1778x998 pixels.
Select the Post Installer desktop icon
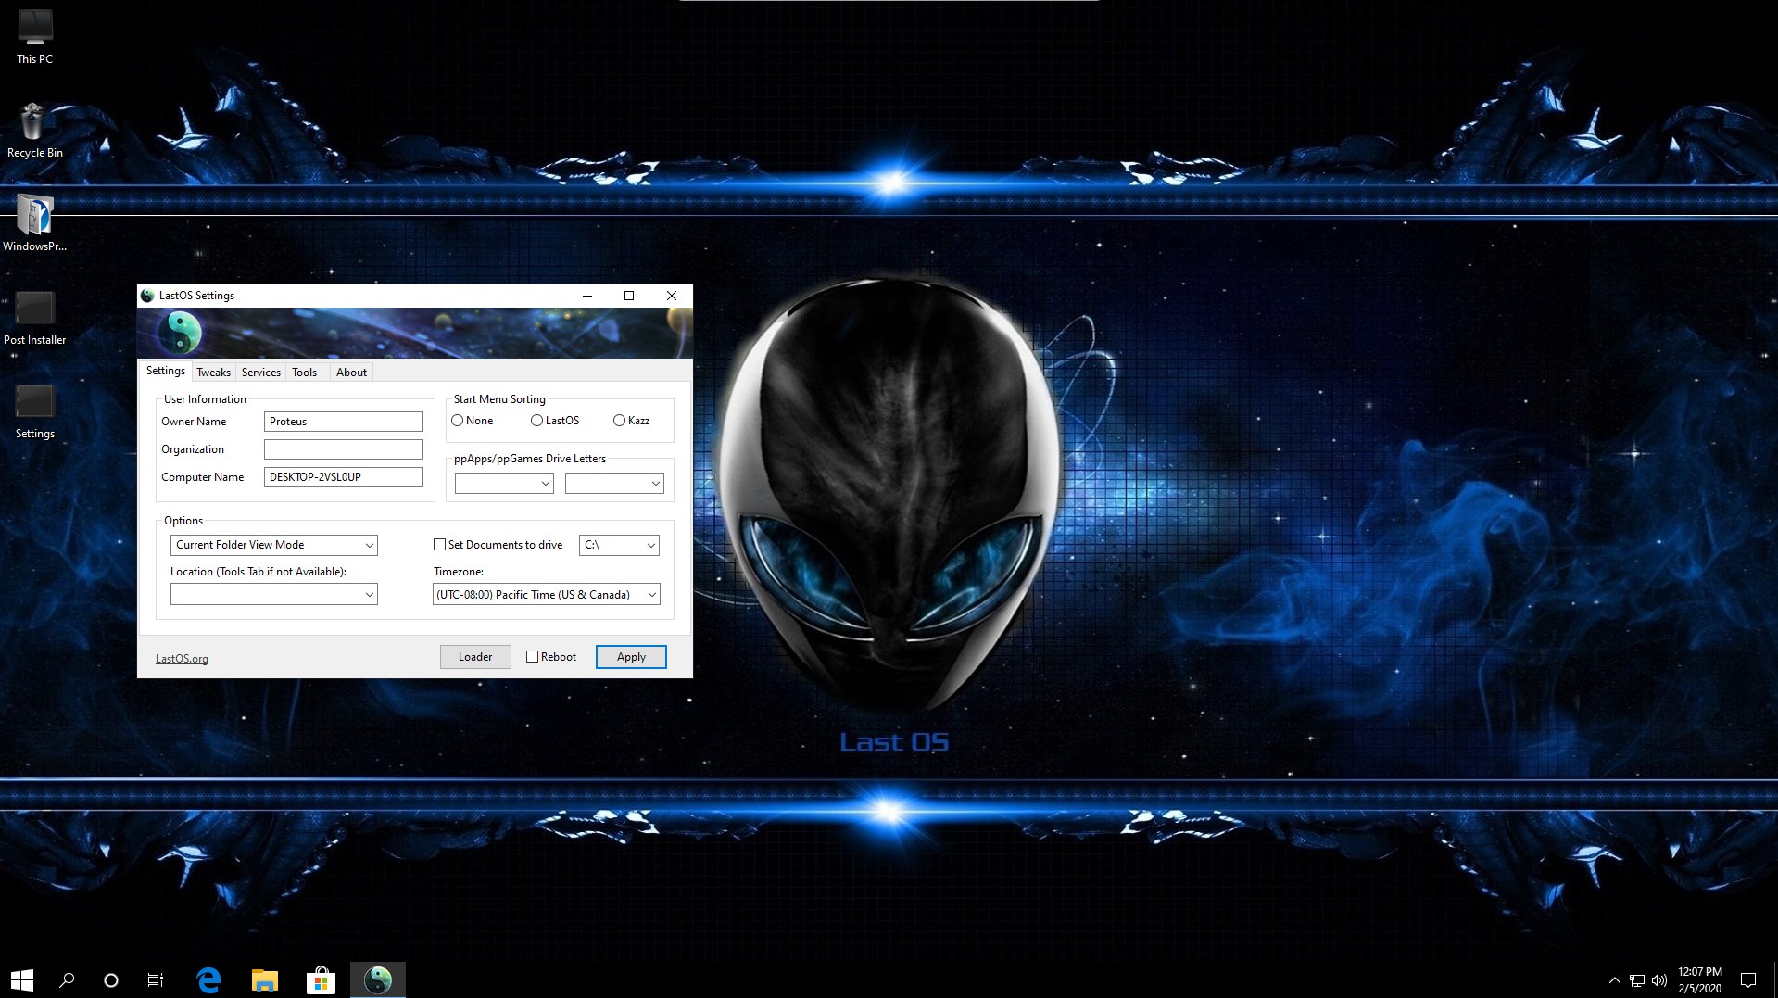click(35, 318)
